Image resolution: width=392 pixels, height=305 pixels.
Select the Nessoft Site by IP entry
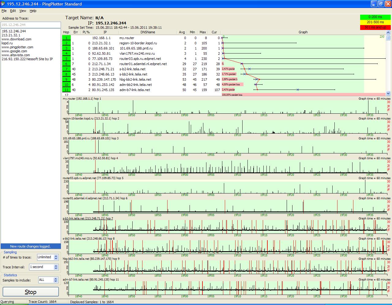[x=27, y=59]
